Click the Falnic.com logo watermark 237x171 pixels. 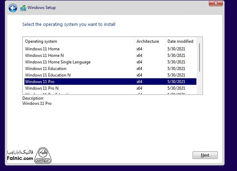pos(20,156)
